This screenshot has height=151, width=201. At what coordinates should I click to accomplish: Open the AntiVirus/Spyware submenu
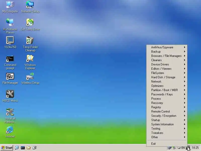pos(167,47)
